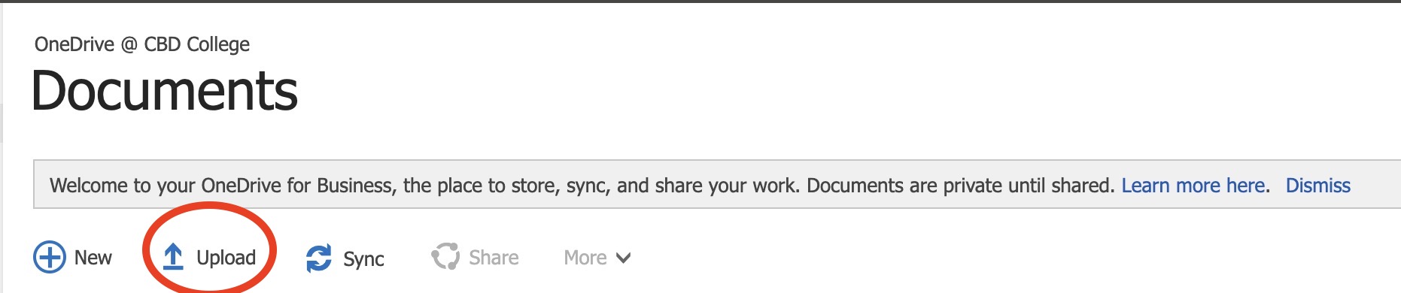Click the Upload arrow icon
Screen dimensions: 1401x293
tap(173, 257)
